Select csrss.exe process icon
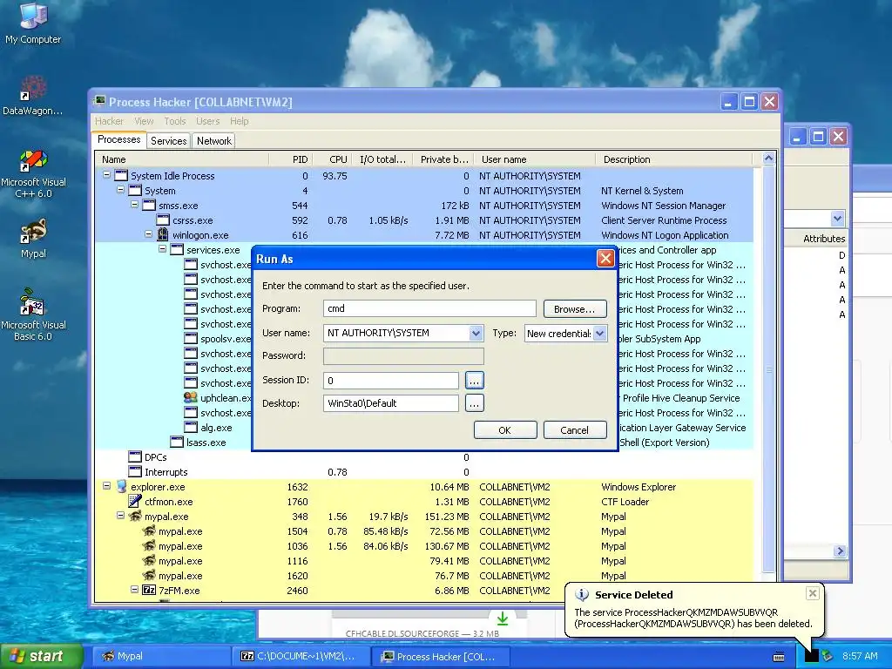Screen dimensions: 892x669 click(163, 220)
